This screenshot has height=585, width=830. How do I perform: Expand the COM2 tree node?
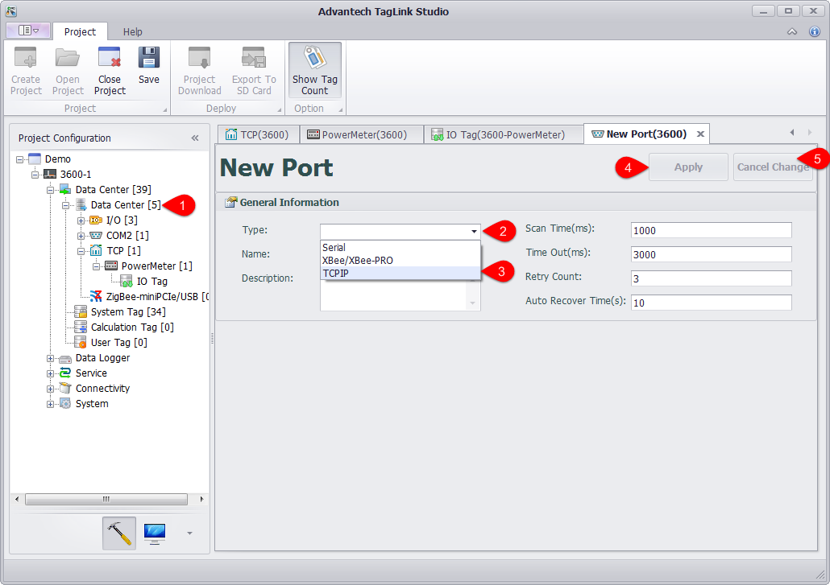(x=81, y=236)
